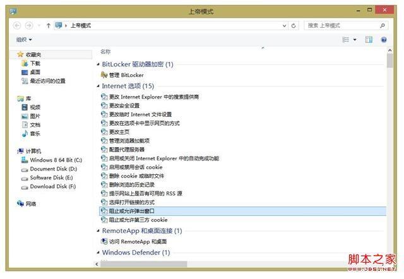Open the 下载 favorites folder
Viewport: 404px width, 279px height.
coord(35,63)
